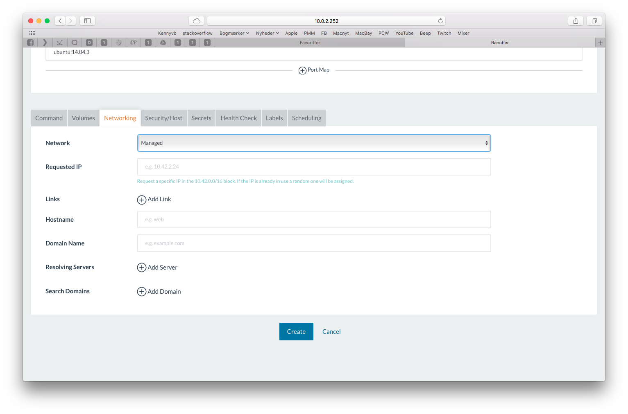Select the Rancher browser tab
The image size is (628, 414).
click(500, 43)
